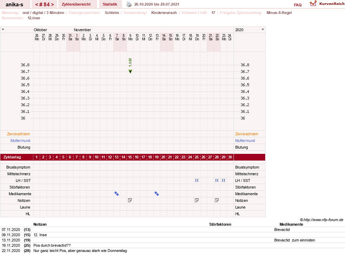Click the left Notizen row label
The height and width of the screenshot is (266, 345).
pos(24,200)
